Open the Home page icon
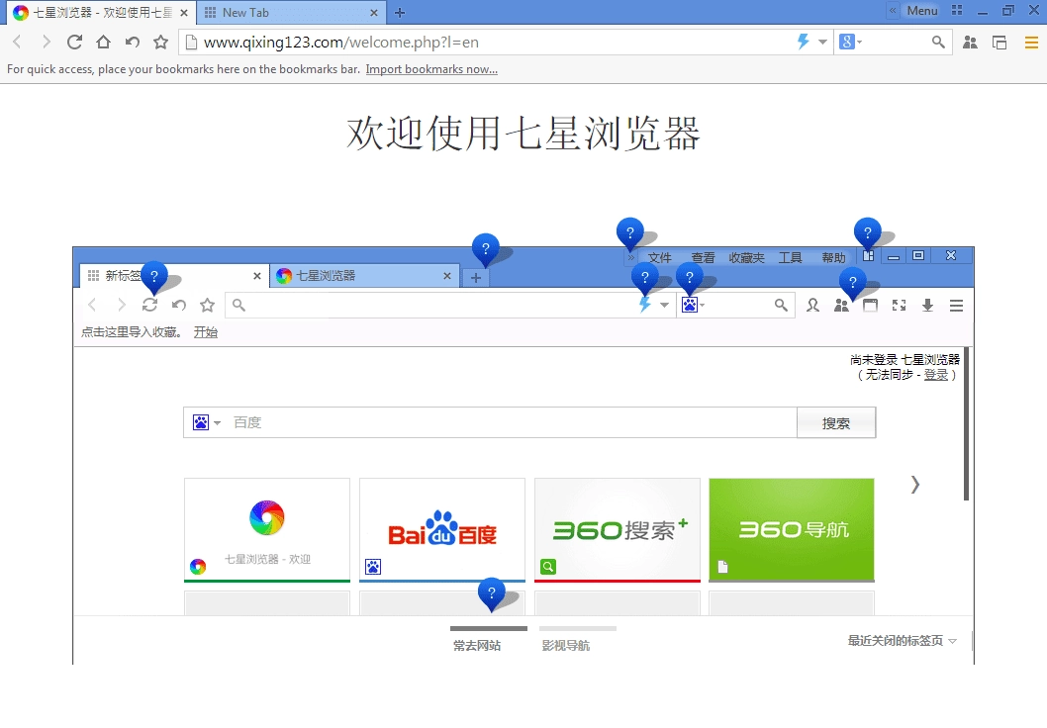This screenshot has width=1047, height=728. click(103, 43)
